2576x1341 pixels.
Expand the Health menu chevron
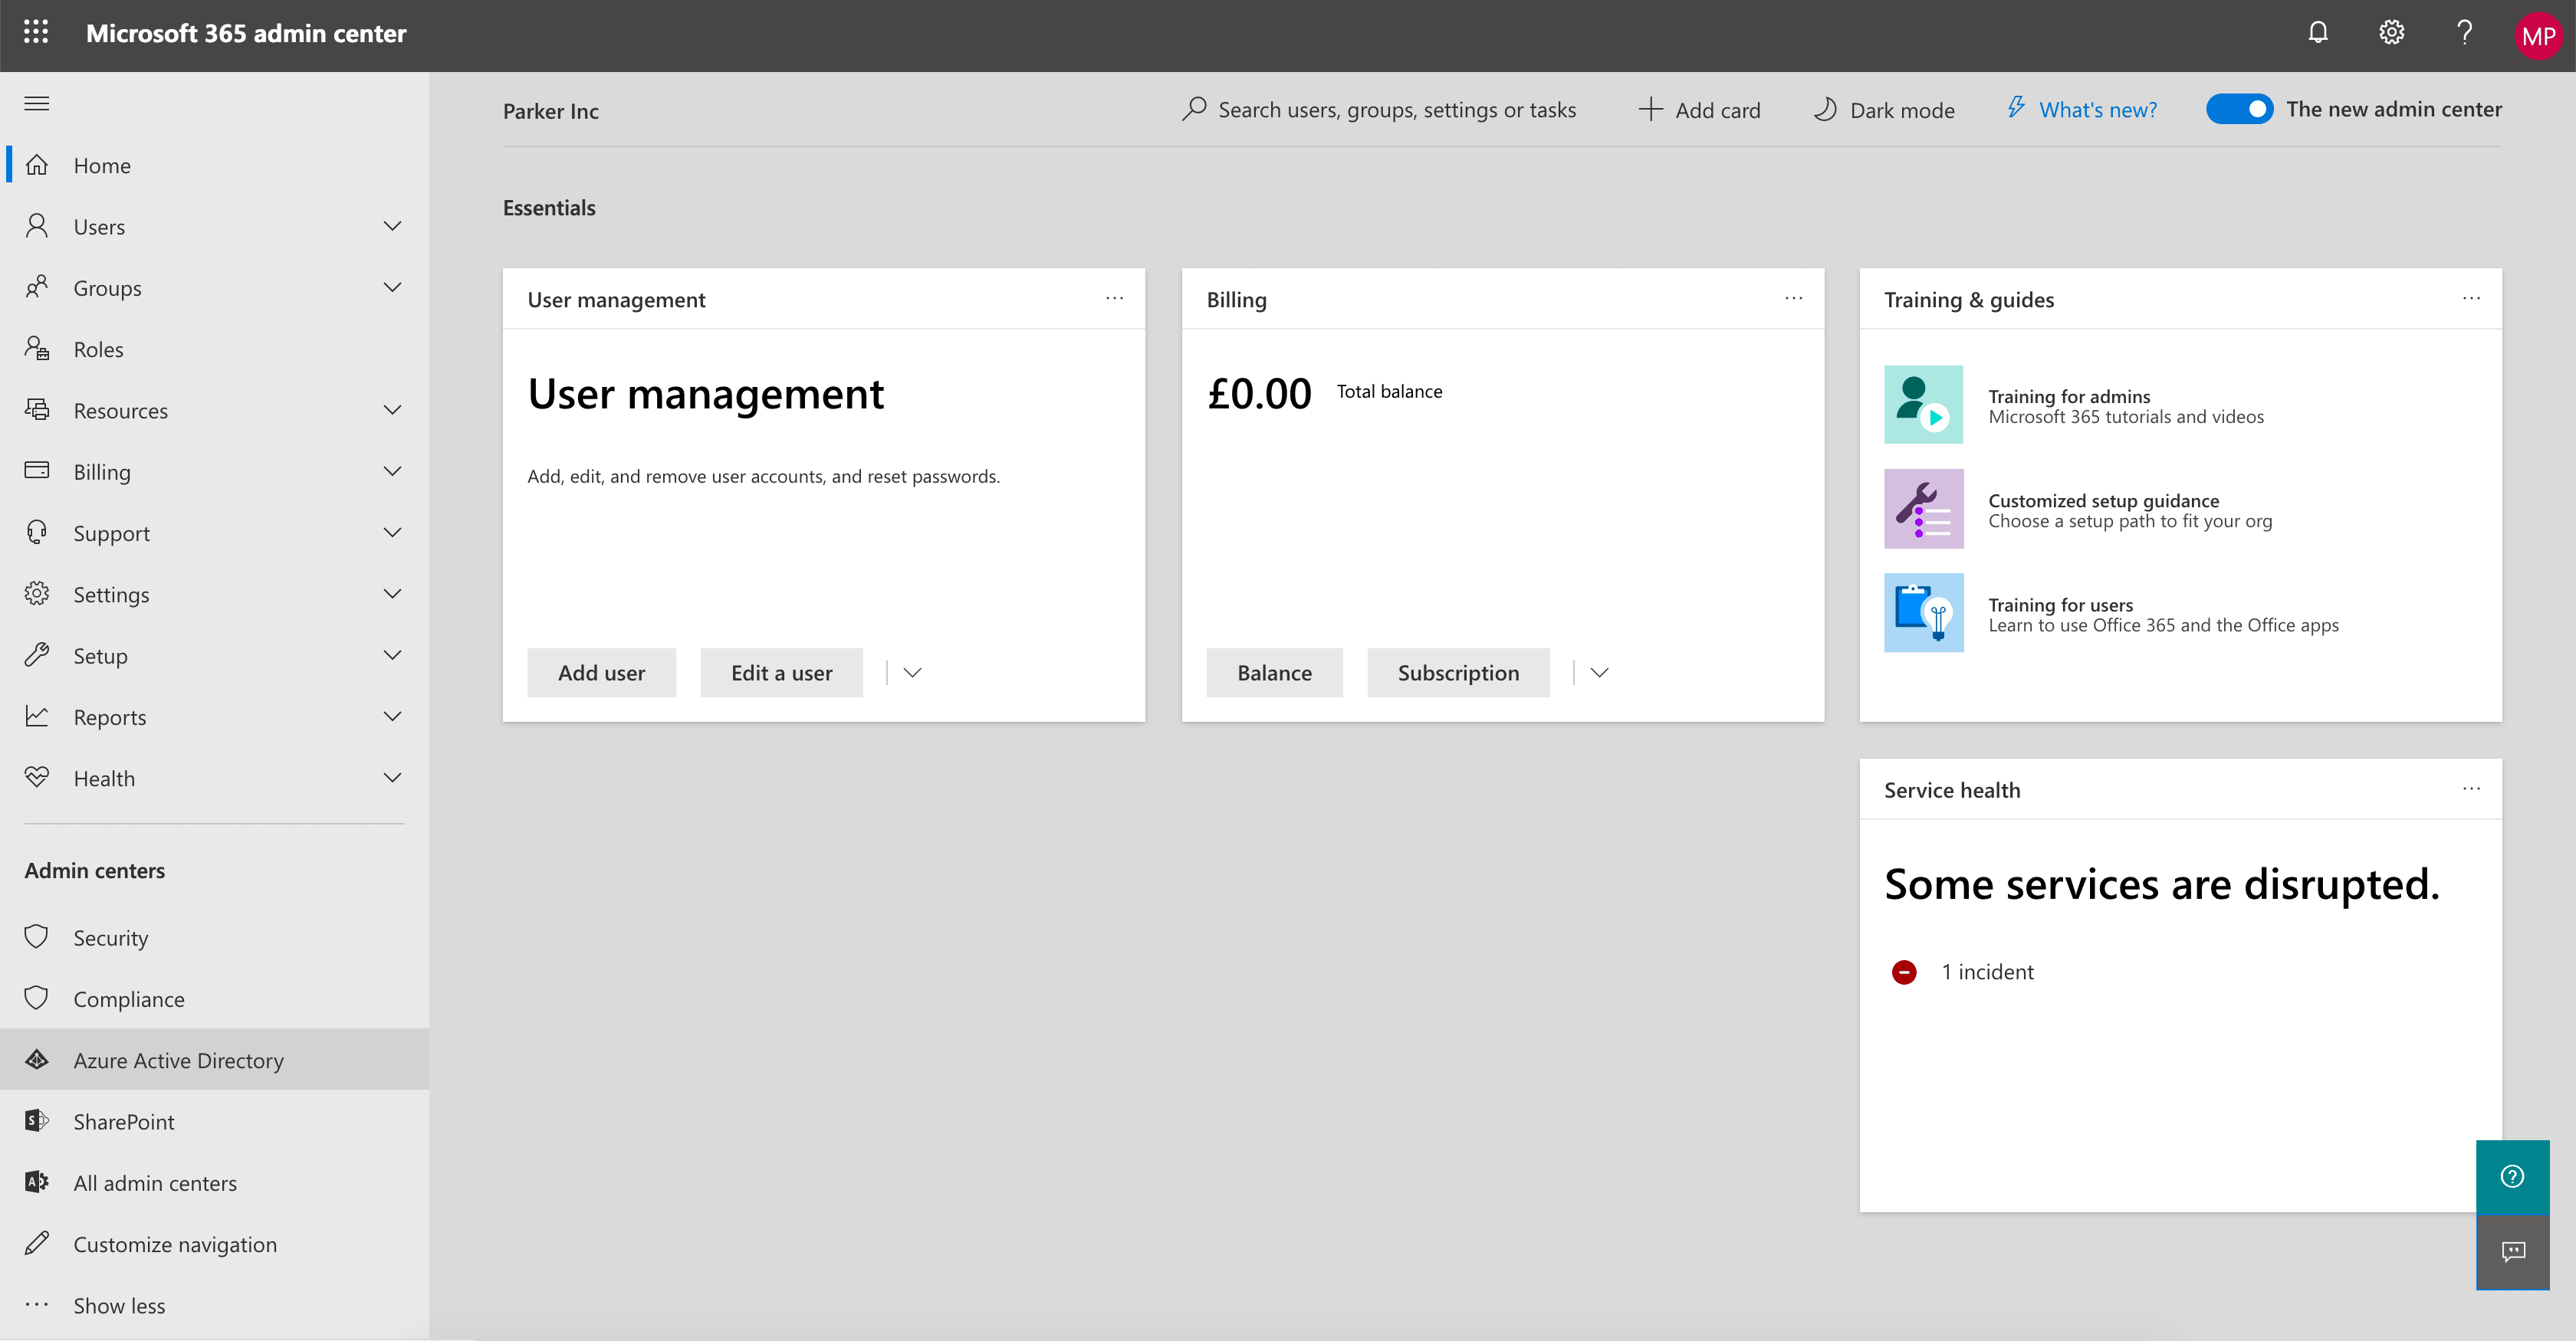pyautogui.click(x=393, y=778)
